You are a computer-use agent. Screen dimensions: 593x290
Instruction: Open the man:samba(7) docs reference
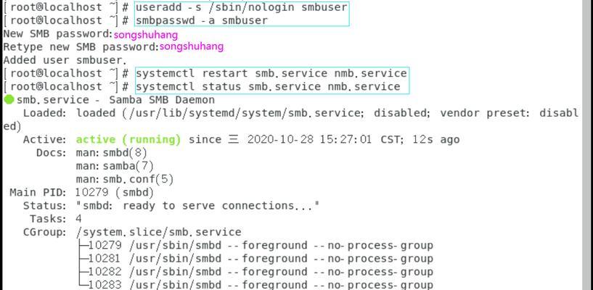(115, 166)
